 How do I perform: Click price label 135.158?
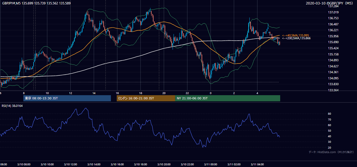click(x=334, y=54)
